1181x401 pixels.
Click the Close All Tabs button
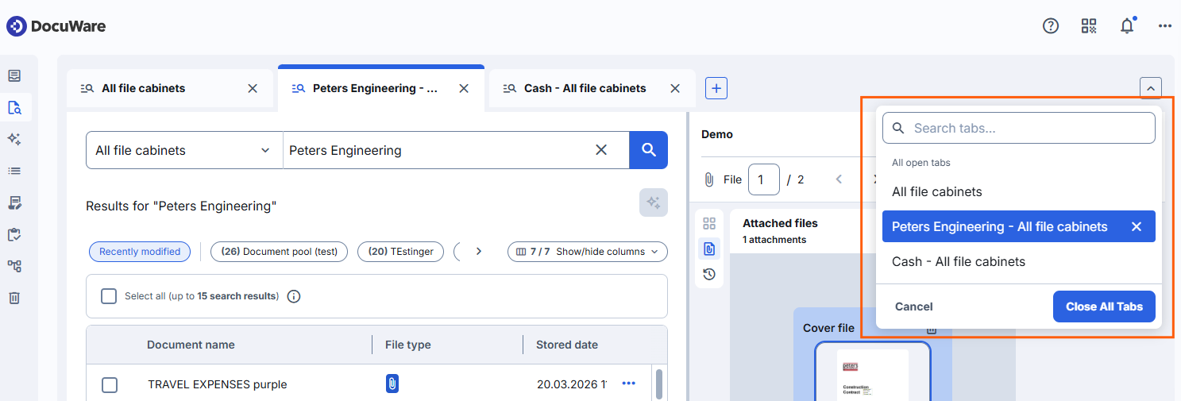(1104, 307)
